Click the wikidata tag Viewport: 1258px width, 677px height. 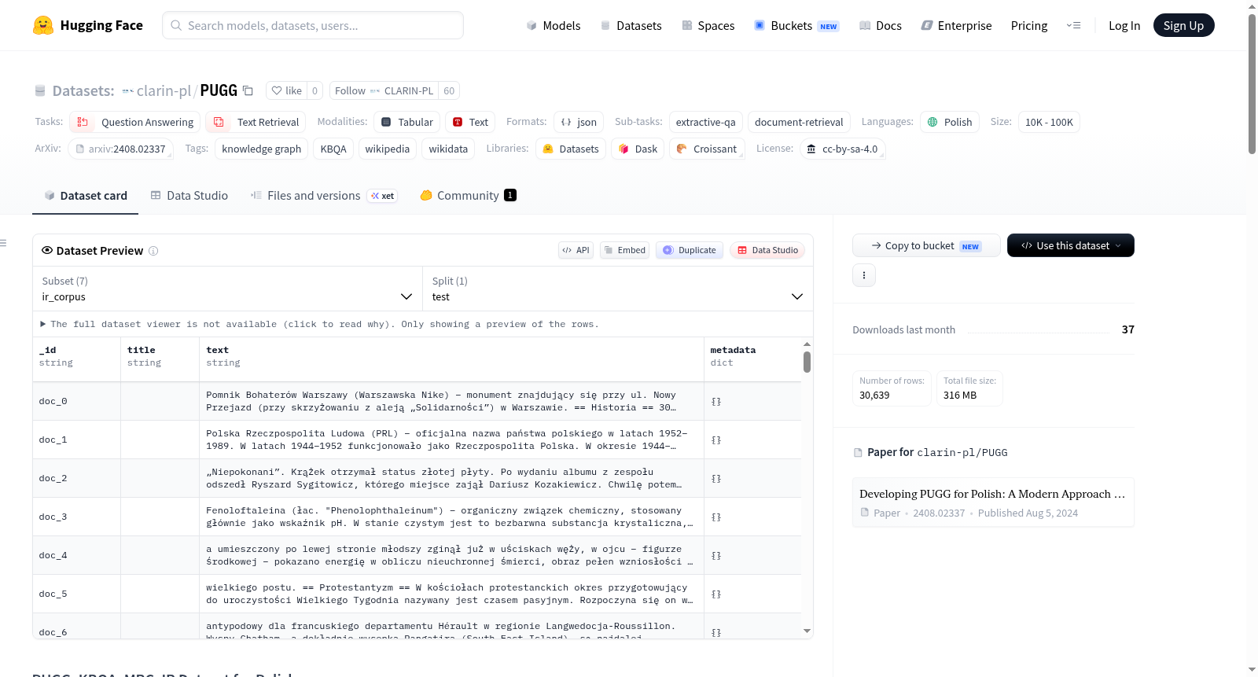(448, 149)
